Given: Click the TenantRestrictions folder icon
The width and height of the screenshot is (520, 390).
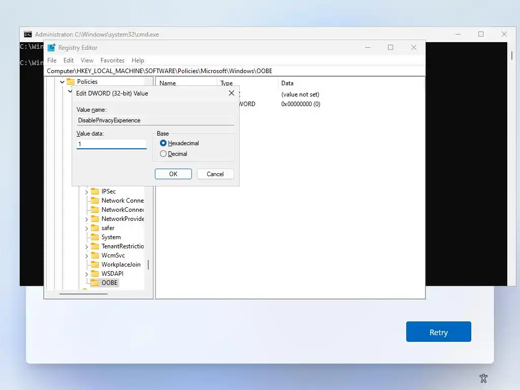Looking at the screenshot, I should [95, 246].
